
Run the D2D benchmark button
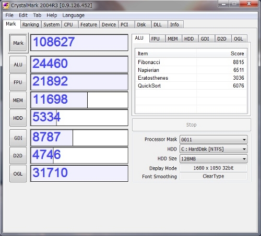18,156
